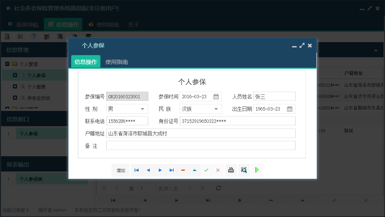This screenshot has height=217, width=385.
Task: Refresh the page list with refresh icon
Action: [218, 188]
